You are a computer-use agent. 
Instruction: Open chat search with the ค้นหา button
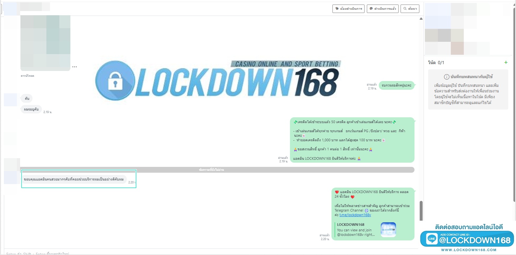coord(410,9)
